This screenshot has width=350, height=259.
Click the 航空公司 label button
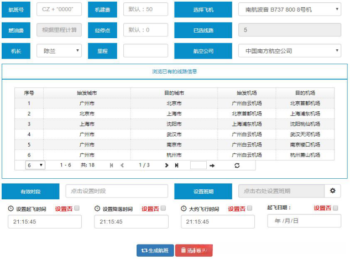click(203, 51)
